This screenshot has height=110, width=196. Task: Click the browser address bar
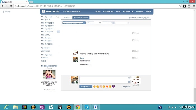tap(97, 6)
